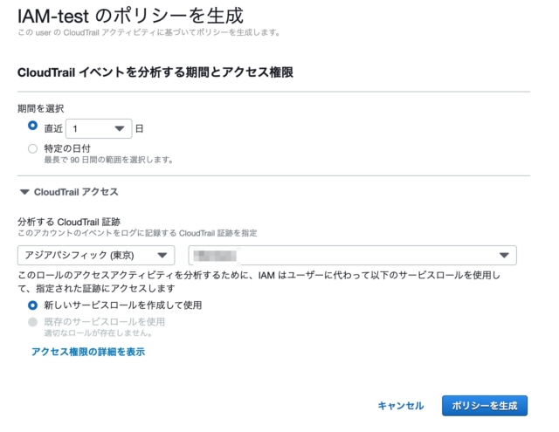The image size is (559, 432).
Task: Open the CloudTrail trail selection dropdown
Action: click(352, 255)
